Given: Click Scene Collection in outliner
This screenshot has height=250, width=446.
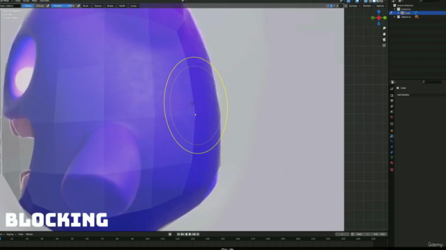Looking at the screenshot, I should (x=406, y=6).
